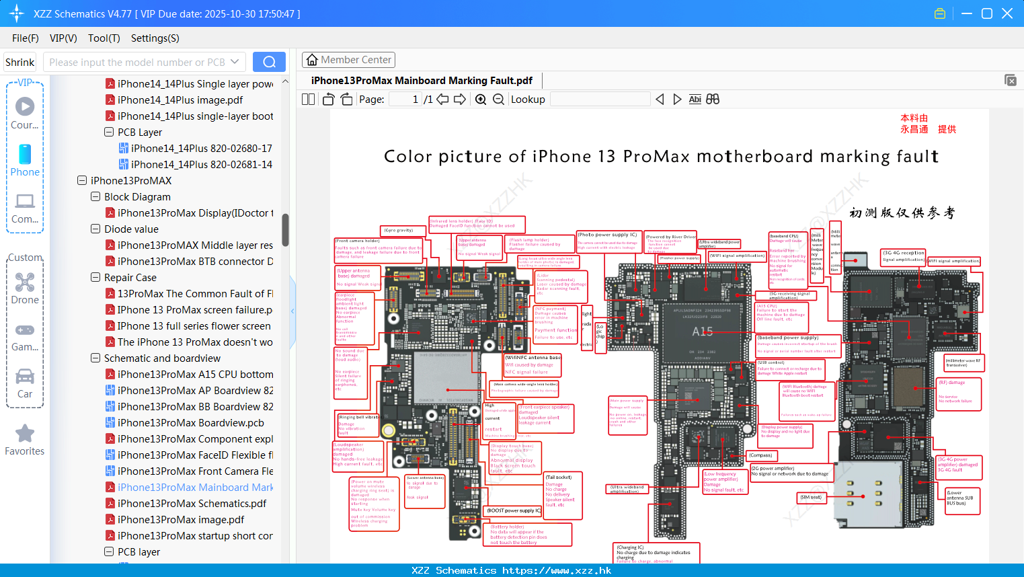
Task: Collapse the Block Diagram folder
Action: pyautogui.click(x=95, y=196)
